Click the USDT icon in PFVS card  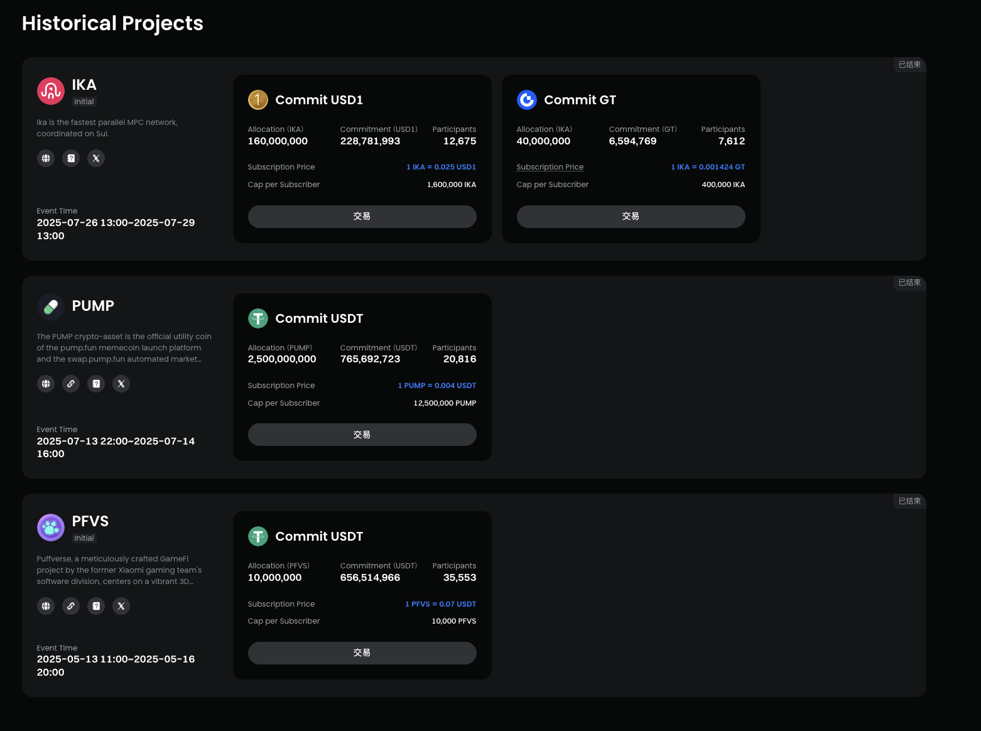coord(258,536)
